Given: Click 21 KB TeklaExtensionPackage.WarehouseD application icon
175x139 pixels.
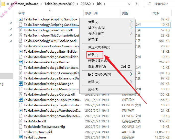Looking at the screenshot, I should [x=21, y=110].
